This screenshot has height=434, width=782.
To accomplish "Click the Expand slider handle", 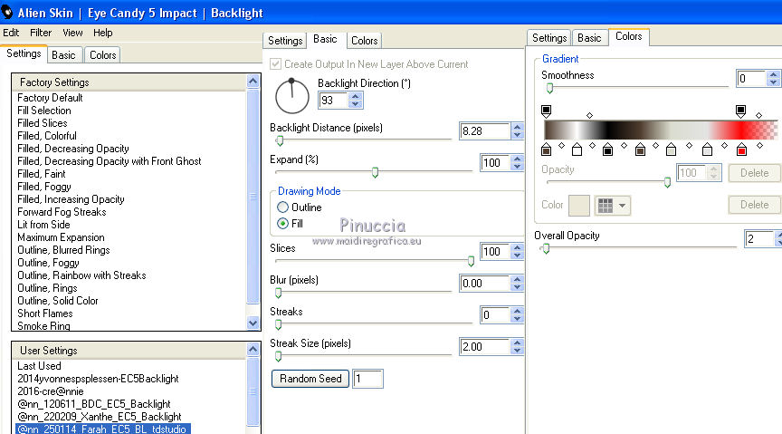I will (x=375, y=172).
